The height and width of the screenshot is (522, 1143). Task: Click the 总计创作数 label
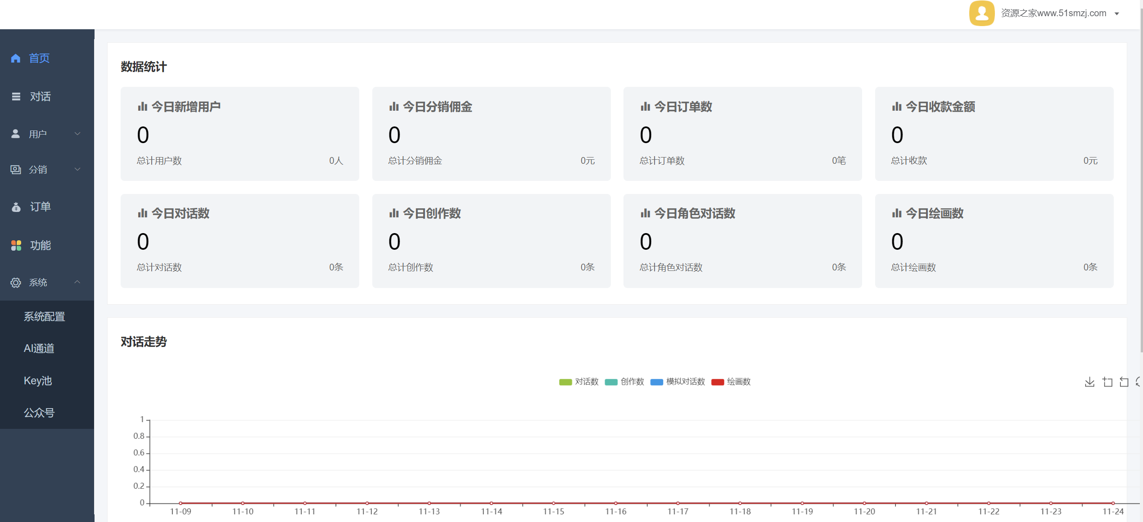[411, 267]
